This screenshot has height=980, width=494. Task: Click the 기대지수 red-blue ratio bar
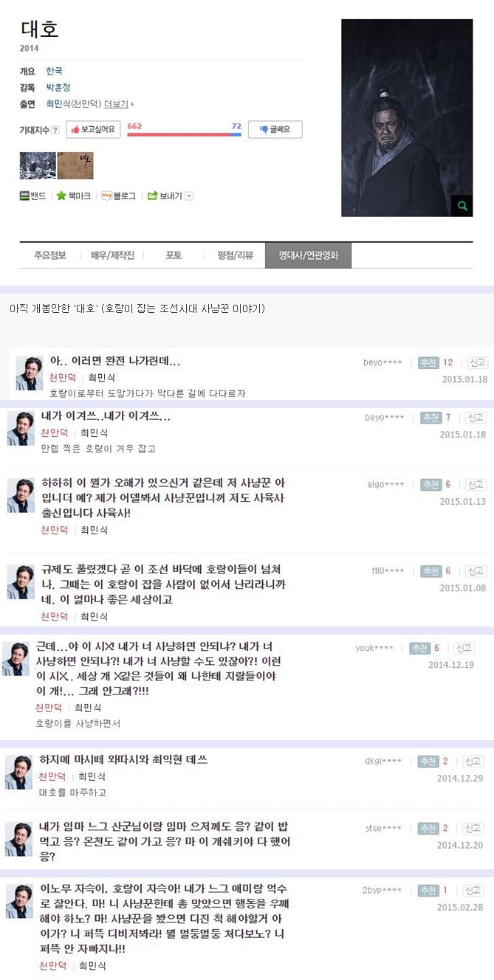click(x=184, y=135)
